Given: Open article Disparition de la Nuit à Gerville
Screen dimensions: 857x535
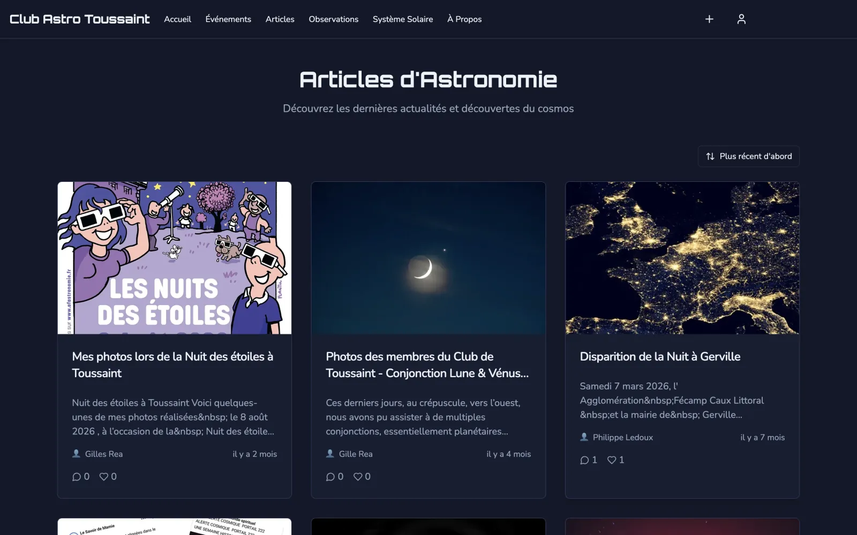Looking at the screenshot, I should click(x=660, y=356).
